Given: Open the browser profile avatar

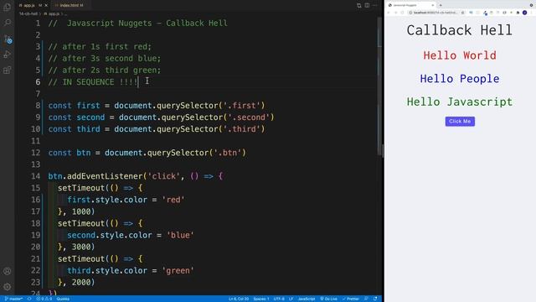Looking at the screenshot, I should coord(525,13).
